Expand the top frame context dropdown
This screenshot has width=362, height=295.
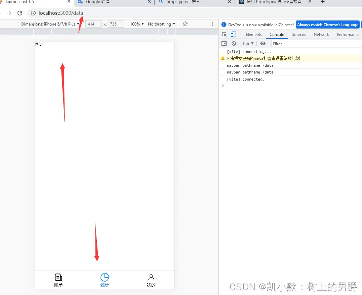tap(248, 43)
